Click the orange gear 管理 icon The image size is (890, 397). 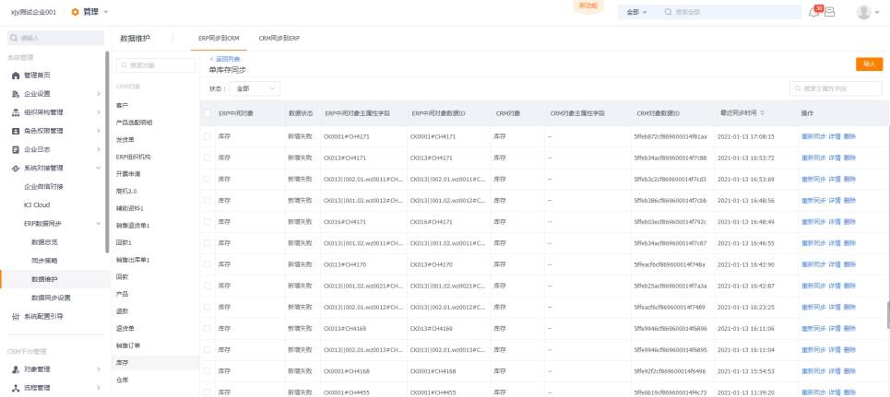click(x=75, y=12)
